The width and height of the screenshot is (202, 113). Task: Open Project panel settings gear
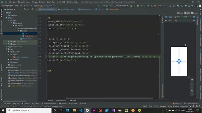click(32, 9)
